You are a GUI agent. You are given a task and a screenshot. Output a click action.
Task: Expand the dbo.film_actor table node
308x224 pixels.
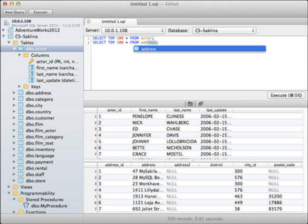pos(14,130)
